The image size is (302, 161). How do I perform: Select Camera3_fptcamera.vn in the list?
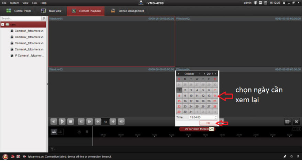tap(29, 43)
